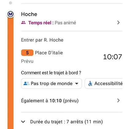The width and height of the screenshot is (129, 129).
Task: Click the wheelchair accessibility icon
Action: click(90, 84)
